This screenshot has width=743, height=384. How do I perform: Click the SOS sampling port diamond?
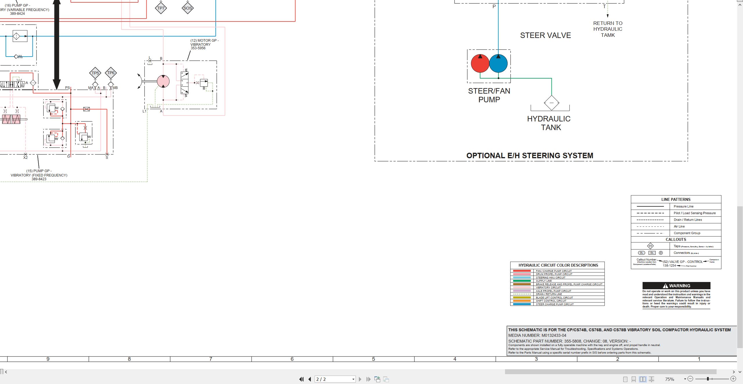[187, 8]
